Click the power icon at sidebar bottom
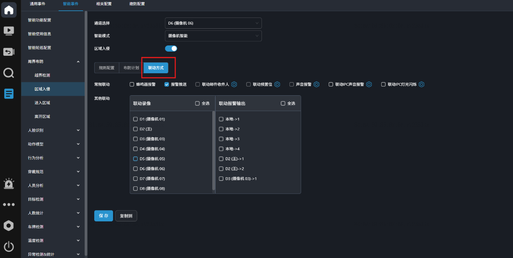 point(9,247)
